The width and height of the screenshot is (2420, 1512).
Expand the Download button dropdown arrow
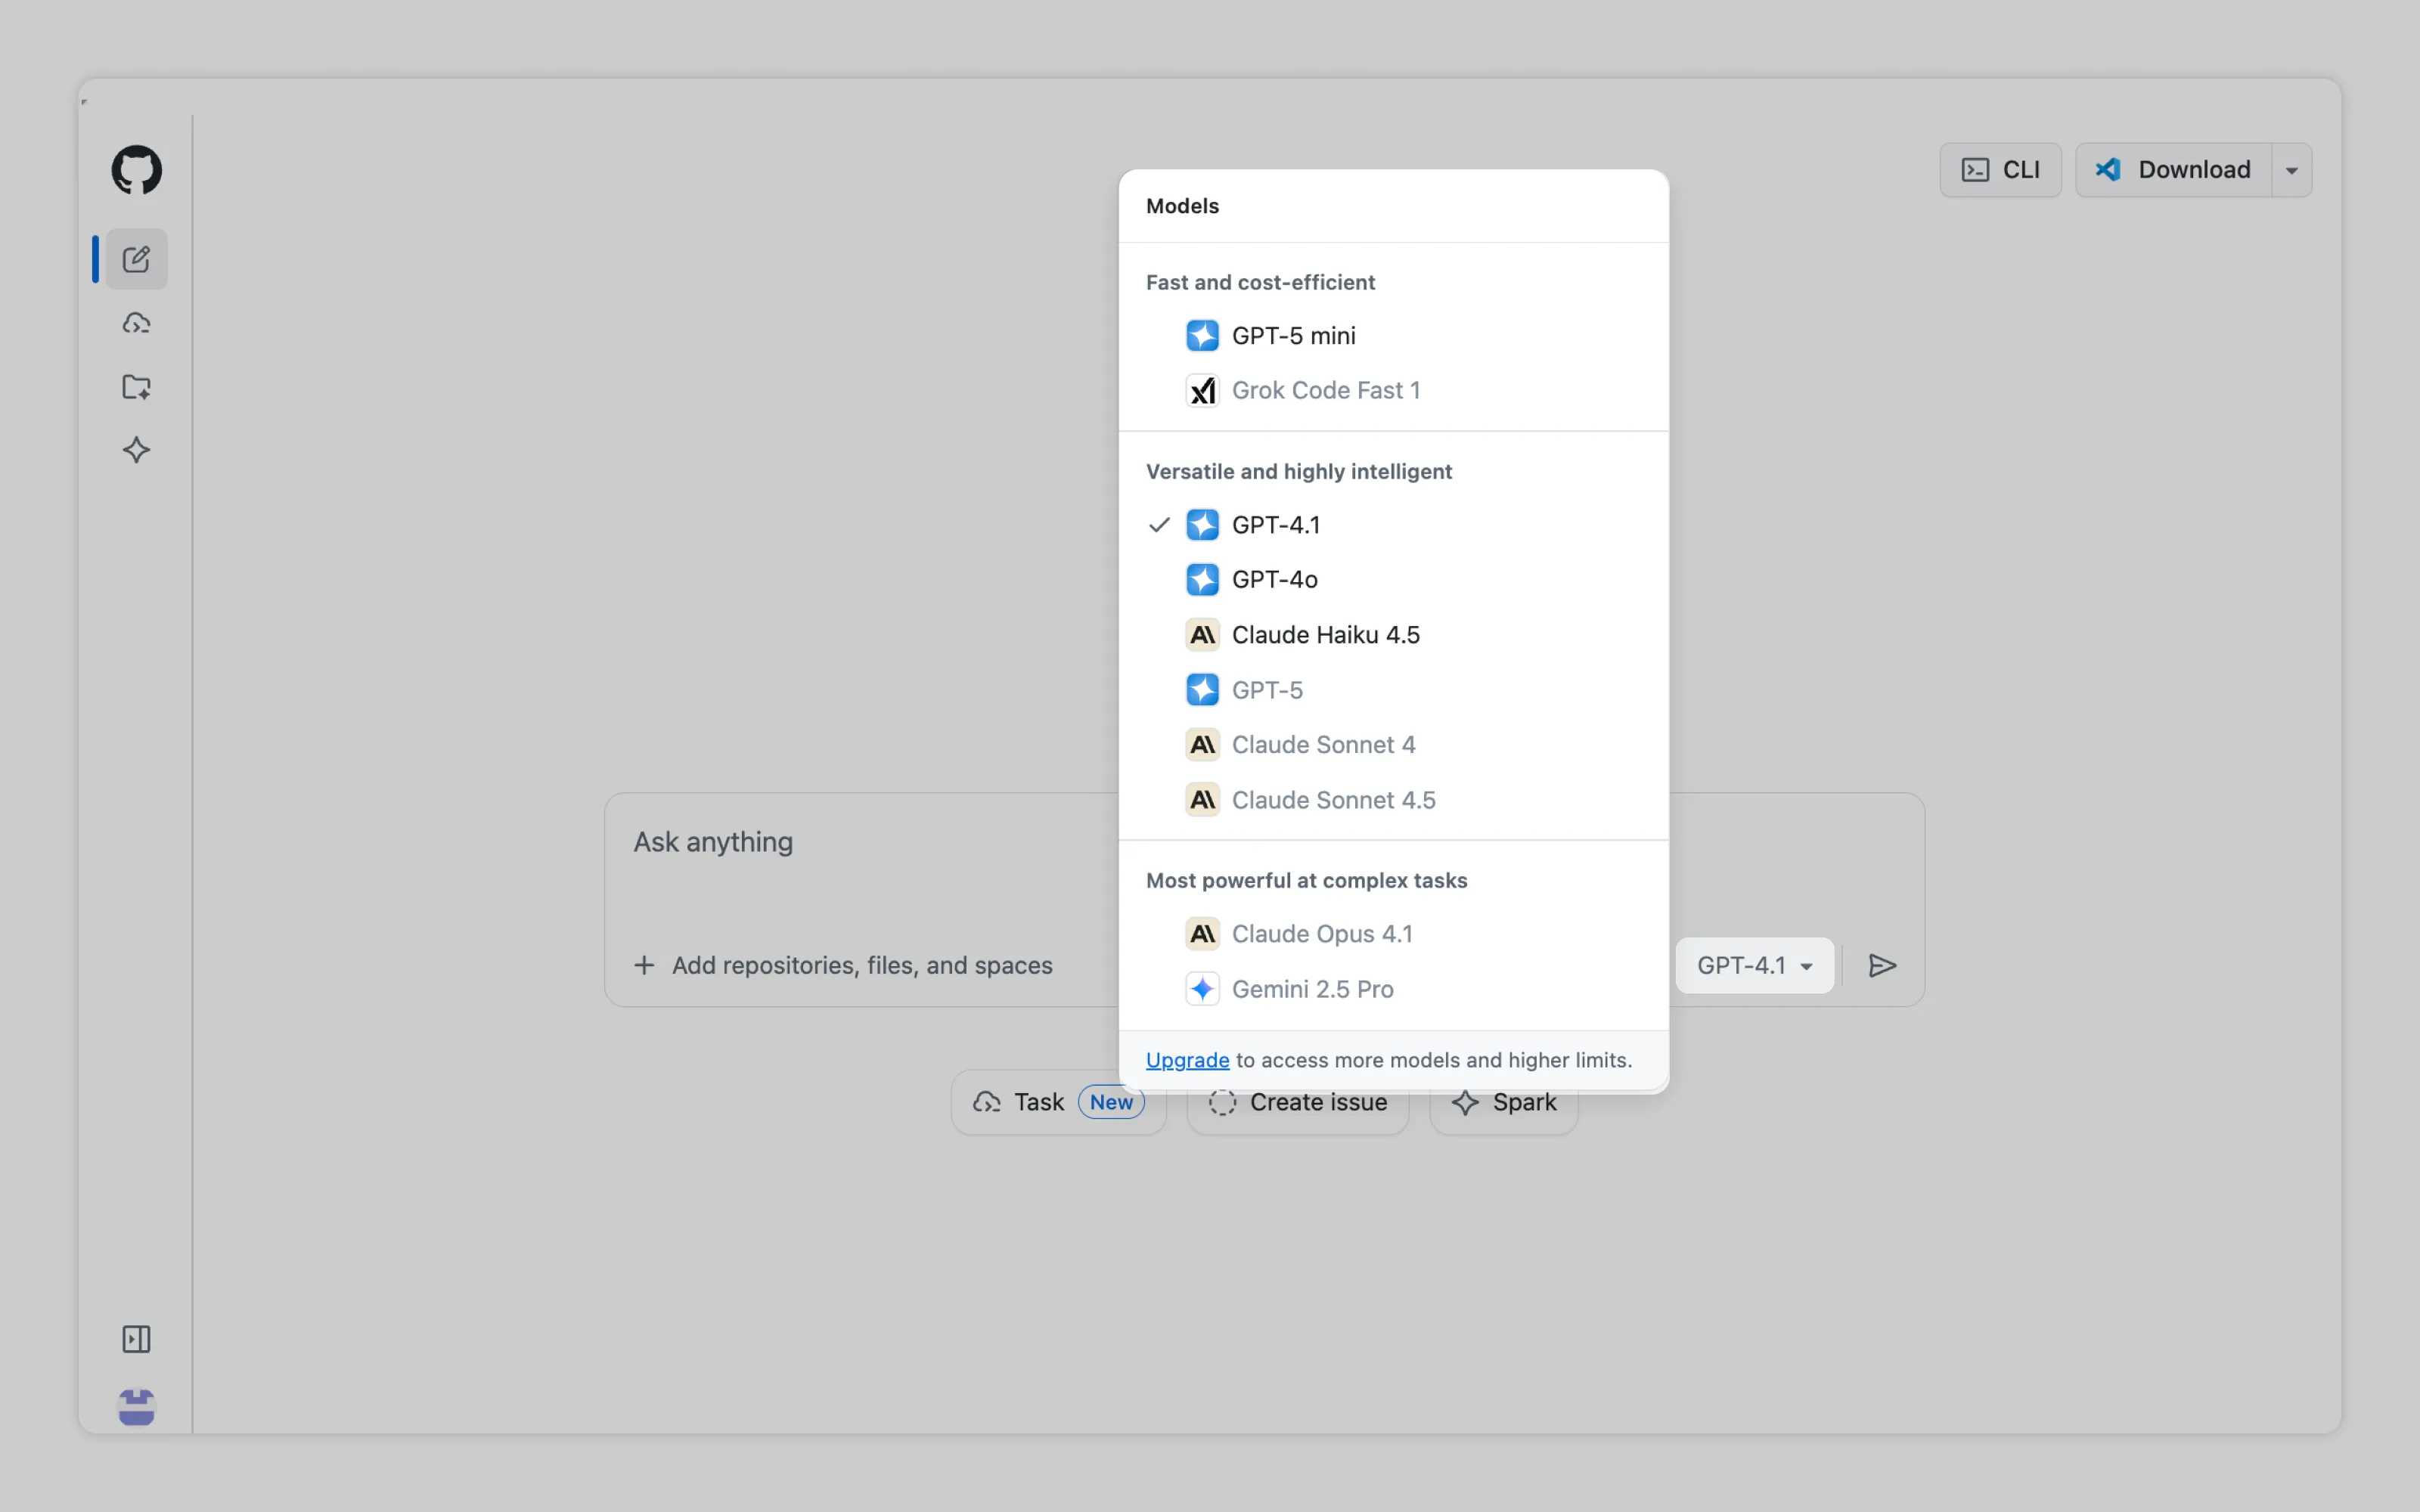[2291, 170]
